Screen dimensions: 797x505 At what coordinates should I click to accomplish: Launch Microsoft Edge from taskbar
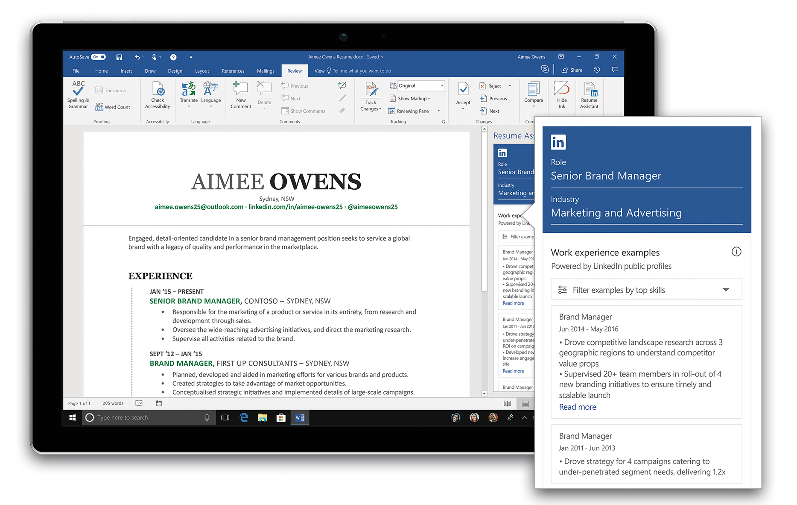point(244,418)
